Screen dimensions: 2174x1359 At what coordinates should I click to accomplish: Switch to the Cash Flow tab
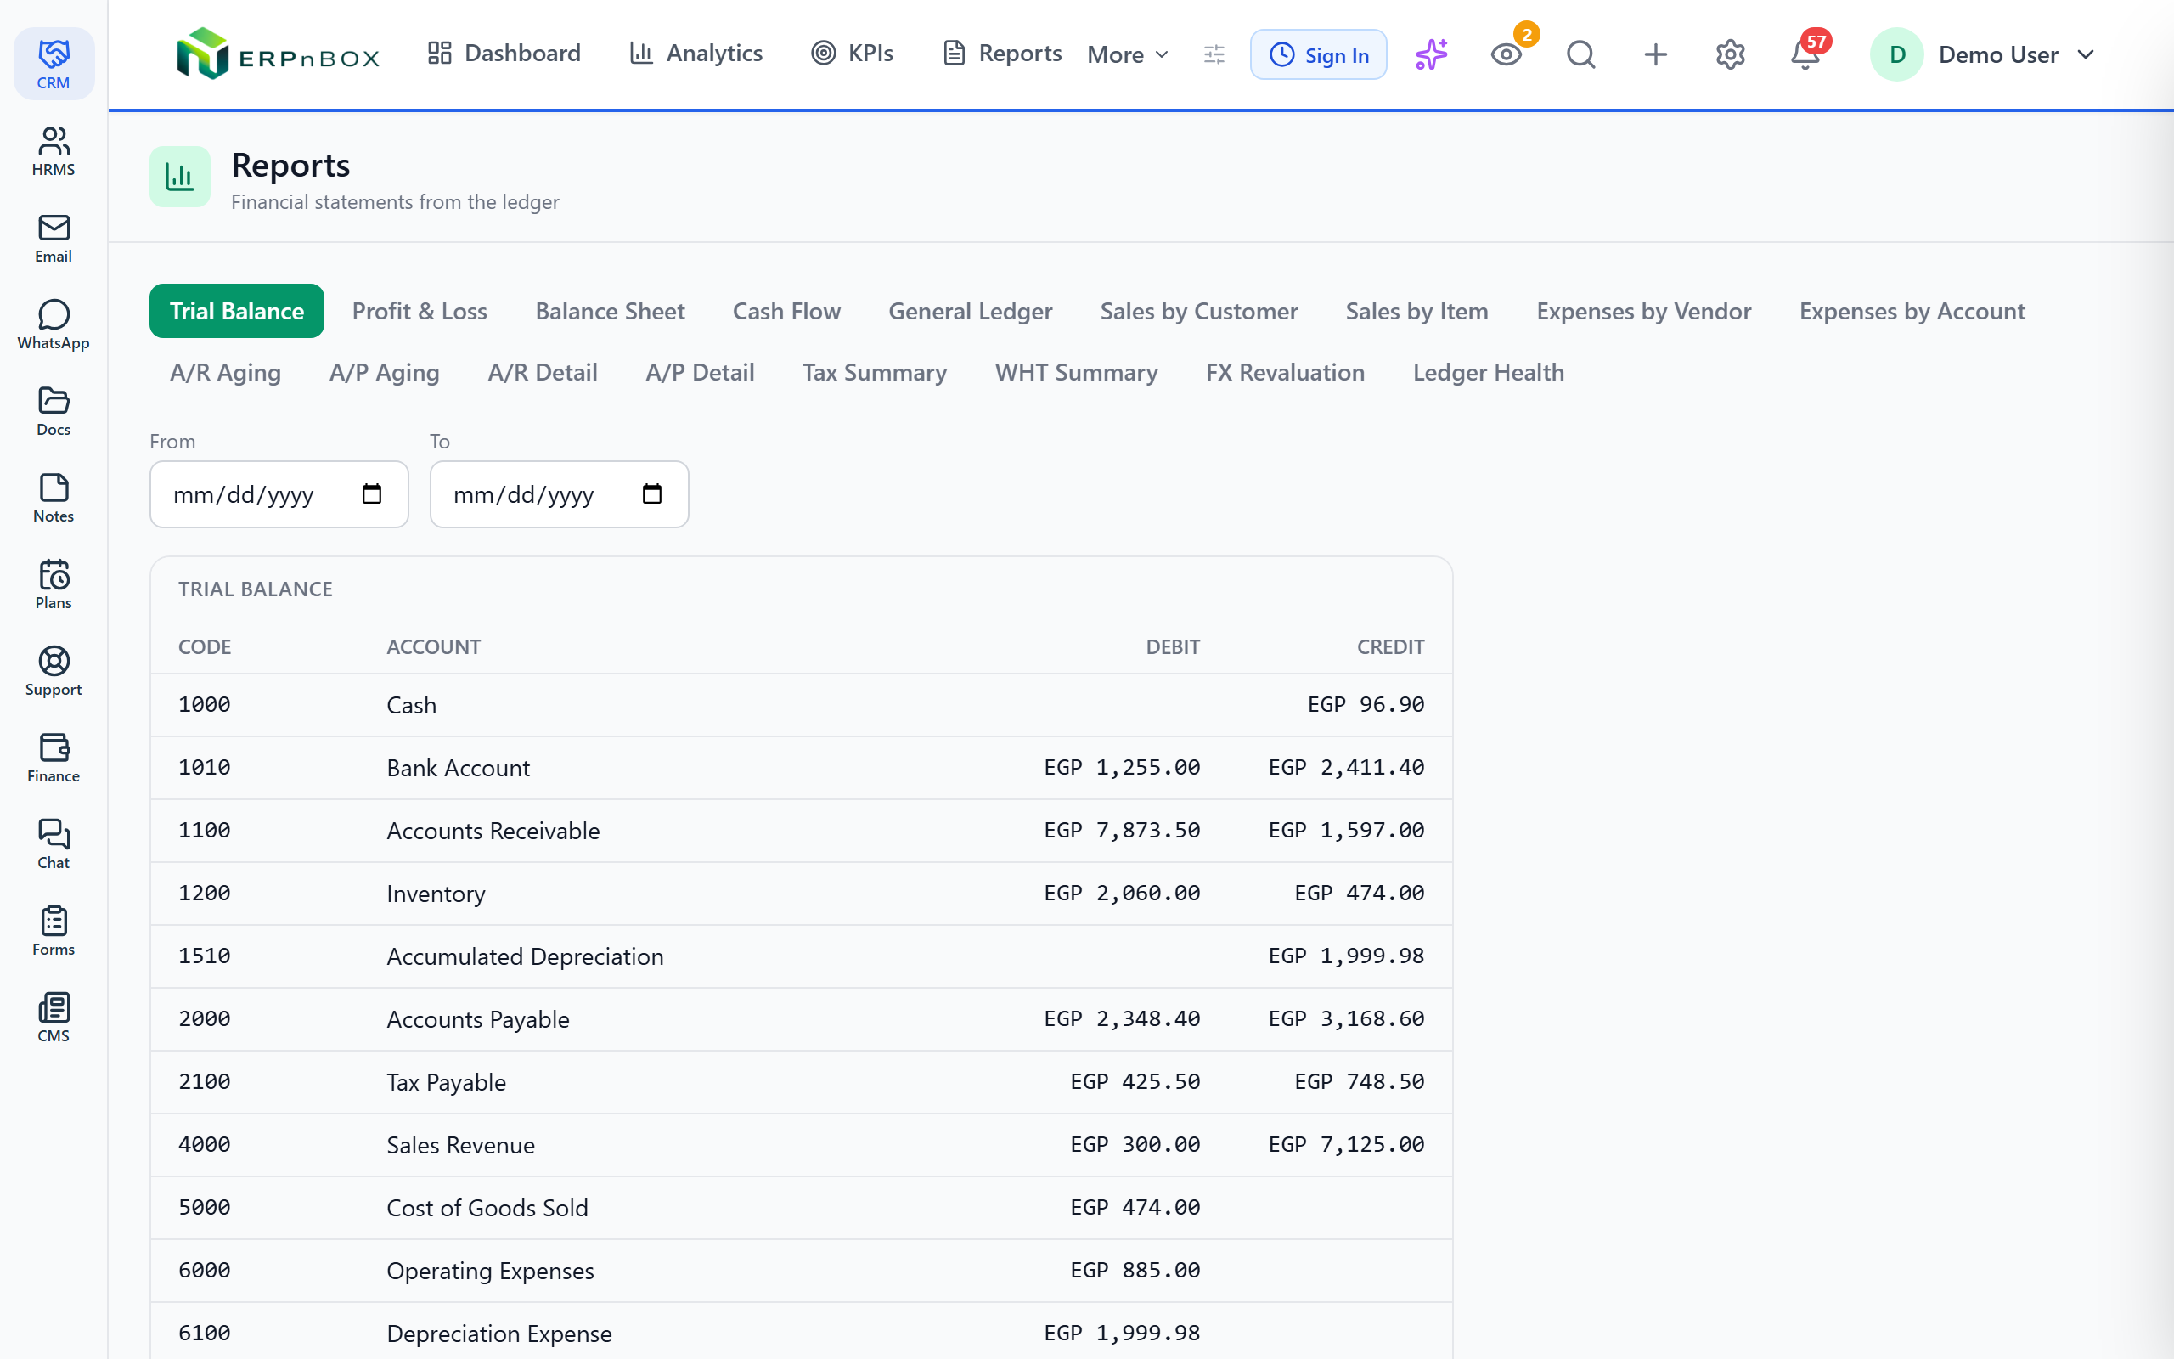tap(786, 311)
